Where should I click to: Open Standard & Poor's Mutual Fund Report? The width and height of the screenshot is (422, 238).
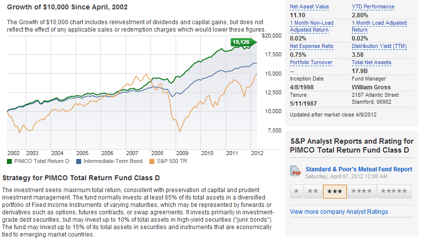point(359,169)
